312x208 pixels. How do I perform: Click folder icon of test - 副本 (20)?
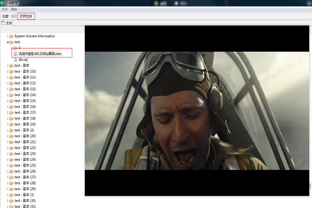pyautogui.click(x=11, y=136)
